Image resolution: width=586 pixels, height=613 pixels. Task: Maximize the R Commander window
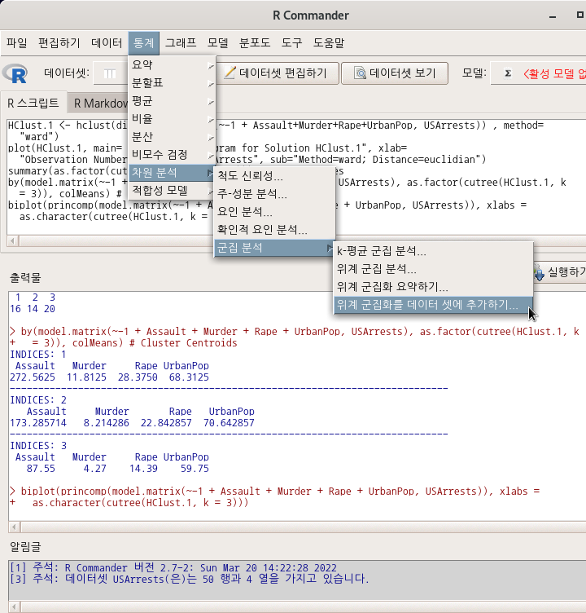point(580,15)
